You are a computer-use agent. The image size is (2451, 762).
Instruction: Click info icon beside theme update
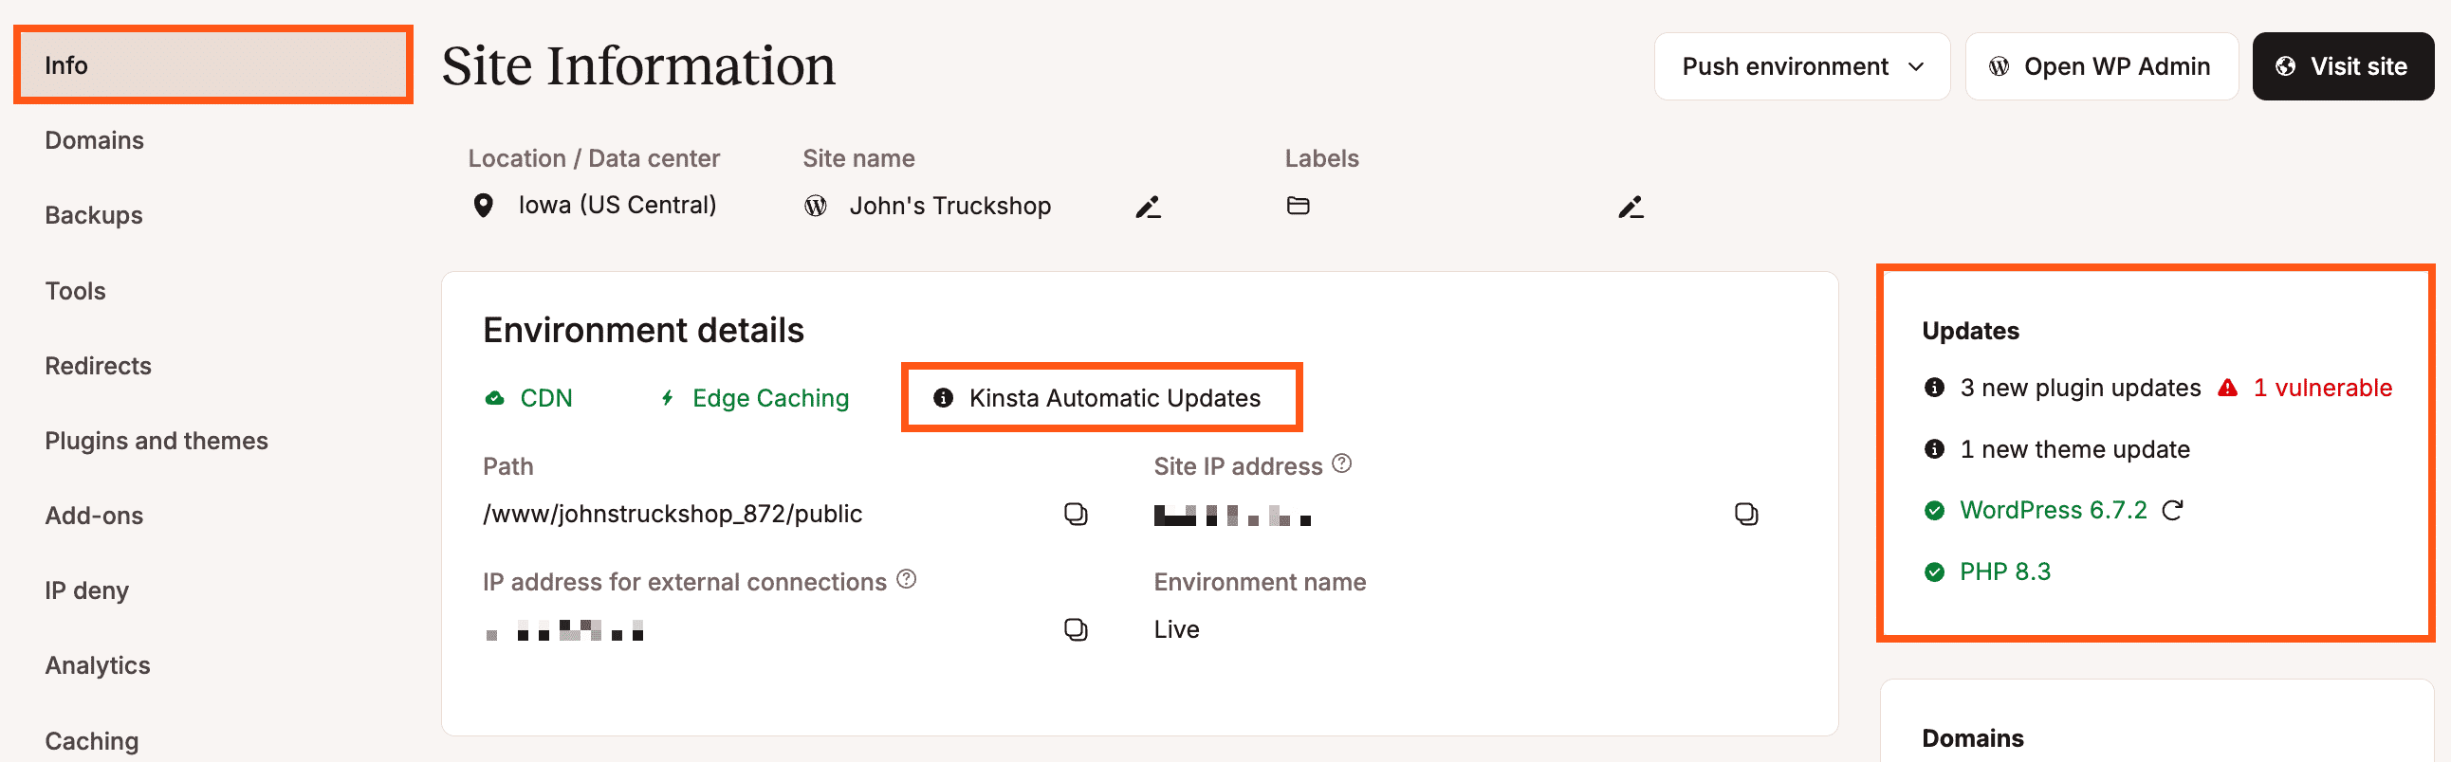point(1934,449)
